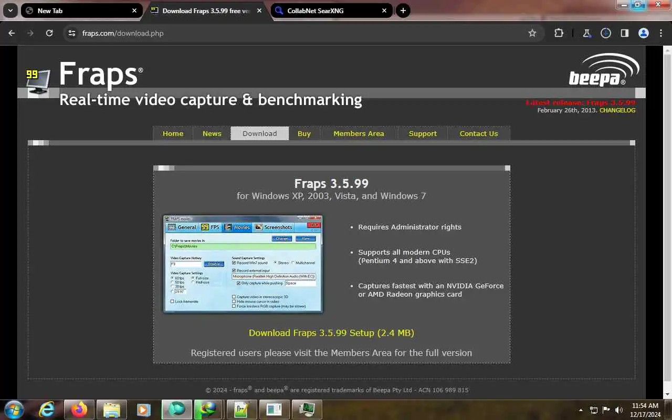Close the Download Fraps browser tab
The width and height of the screenshot is (672, 420).
[x=259, y=10]
